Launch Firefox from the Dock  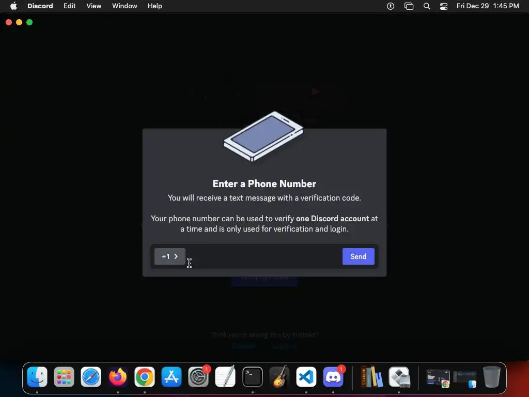point(118,377)
